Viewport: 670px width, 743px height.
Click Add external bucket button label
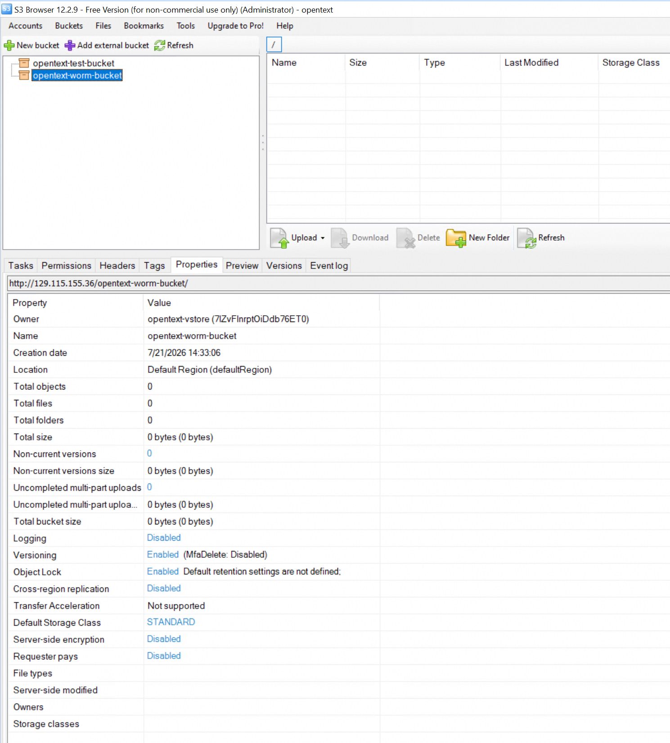[113, 45]
